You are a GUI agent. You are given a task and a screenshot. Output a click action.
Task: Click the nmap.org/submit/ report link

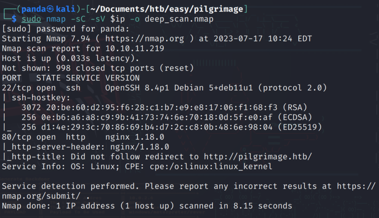point(41,196)
